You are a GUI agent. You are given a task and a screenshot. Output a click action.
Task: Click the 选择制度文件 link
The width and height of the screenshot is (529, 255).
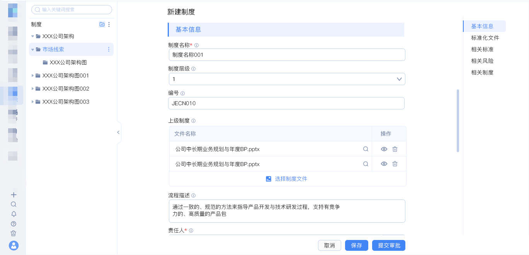coord(287,179)
